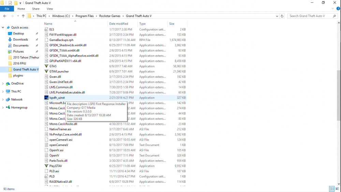Switch to the View ribbon tab
This screenshot has width=341, height=192.
[x=49, y=9]
